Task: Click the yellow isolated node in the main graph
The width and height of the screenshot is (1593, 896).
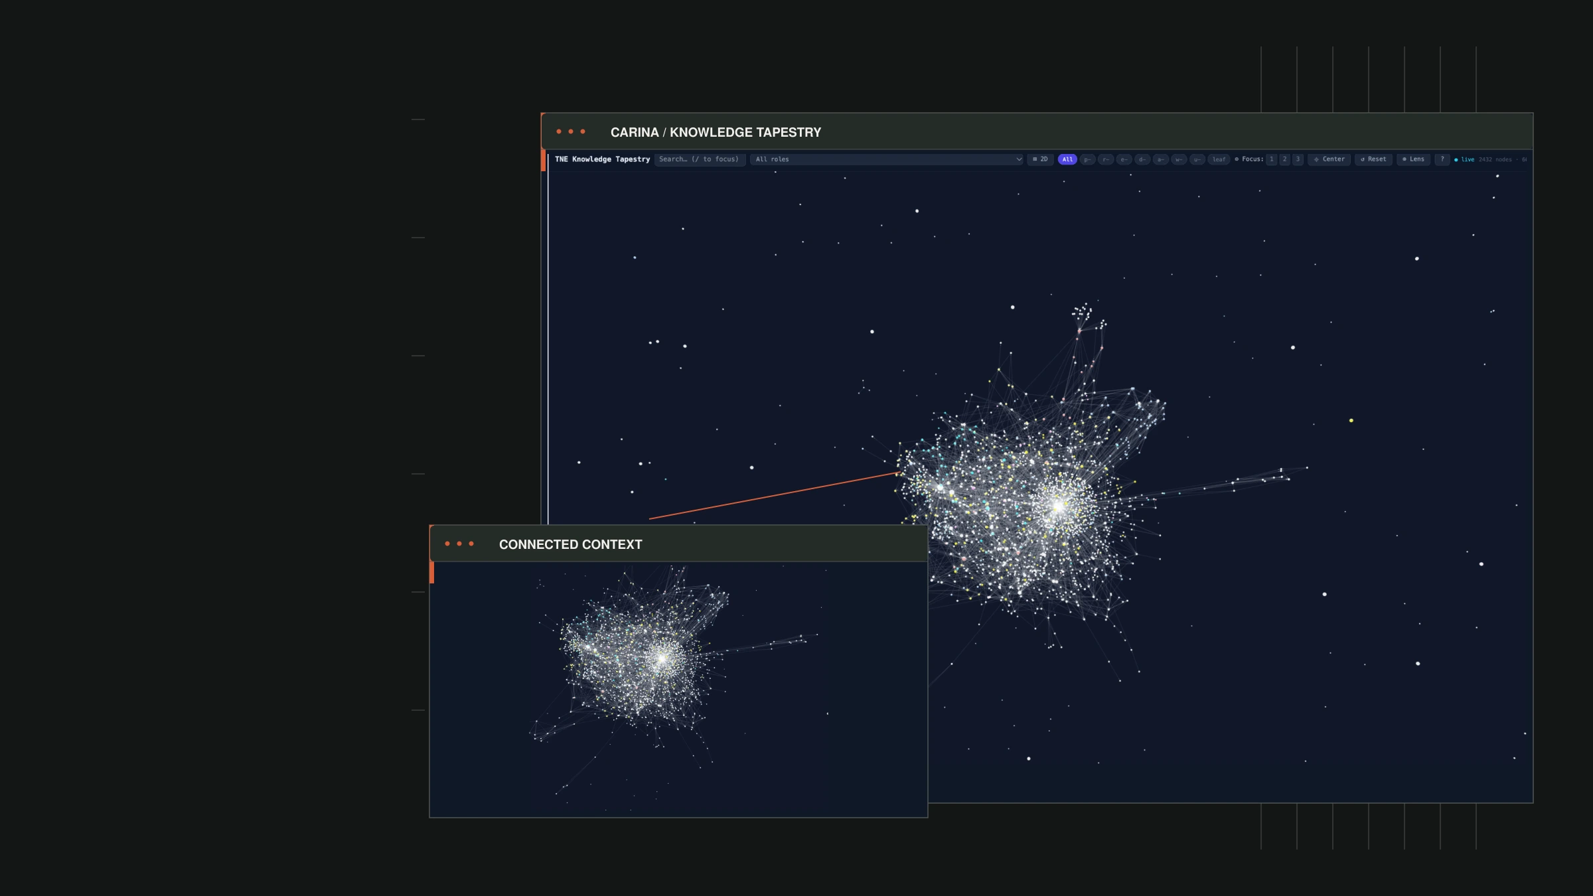Action: (1351, 420)
